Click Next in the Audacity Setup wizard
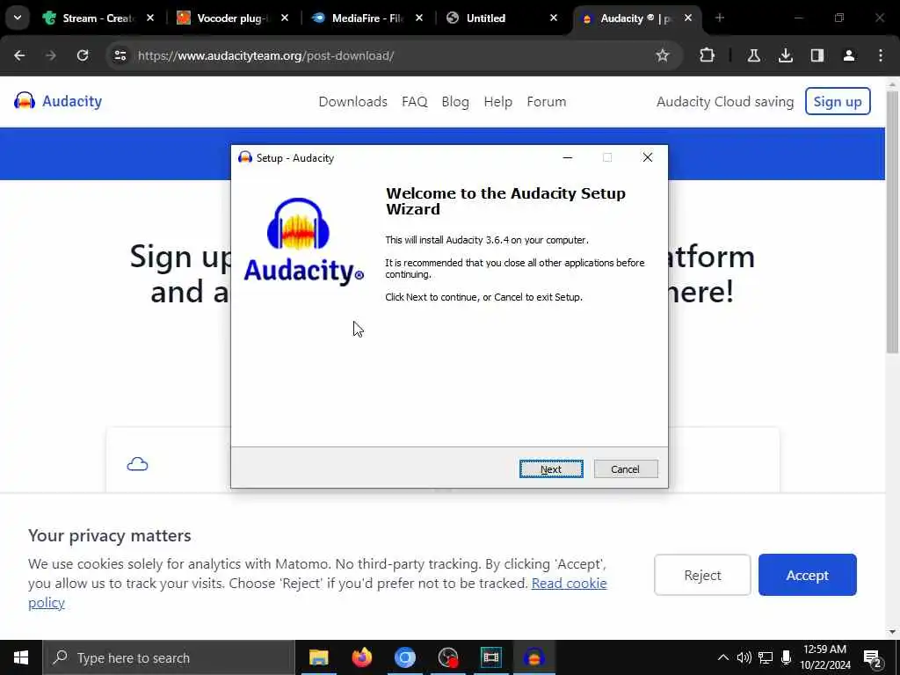900x675 pixels. point(551,469)
